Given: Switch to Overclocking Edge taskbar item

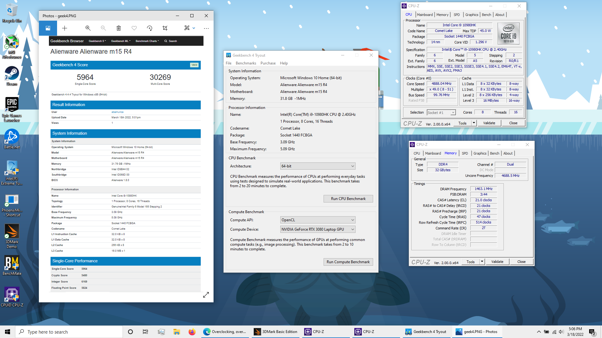Looking at the screenshot, I should click(x=225, y=332).
